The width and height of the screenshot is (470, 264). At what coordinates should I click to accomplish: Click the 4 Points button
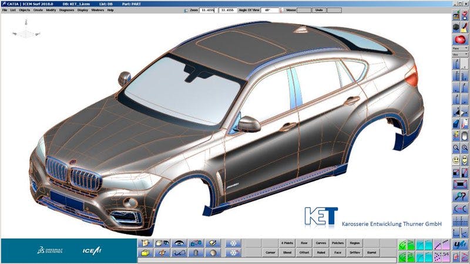(x=287, y=243)
